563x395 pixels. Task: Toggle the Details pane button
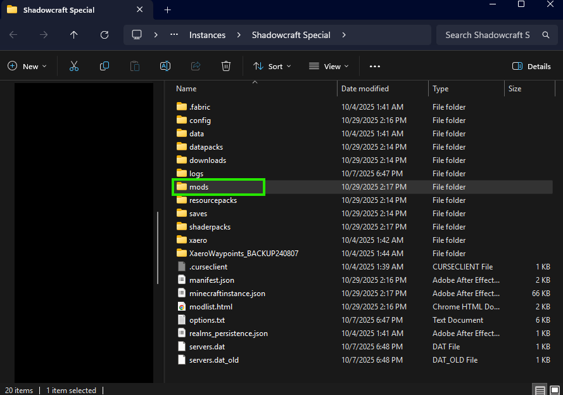[x=531, y=66]
